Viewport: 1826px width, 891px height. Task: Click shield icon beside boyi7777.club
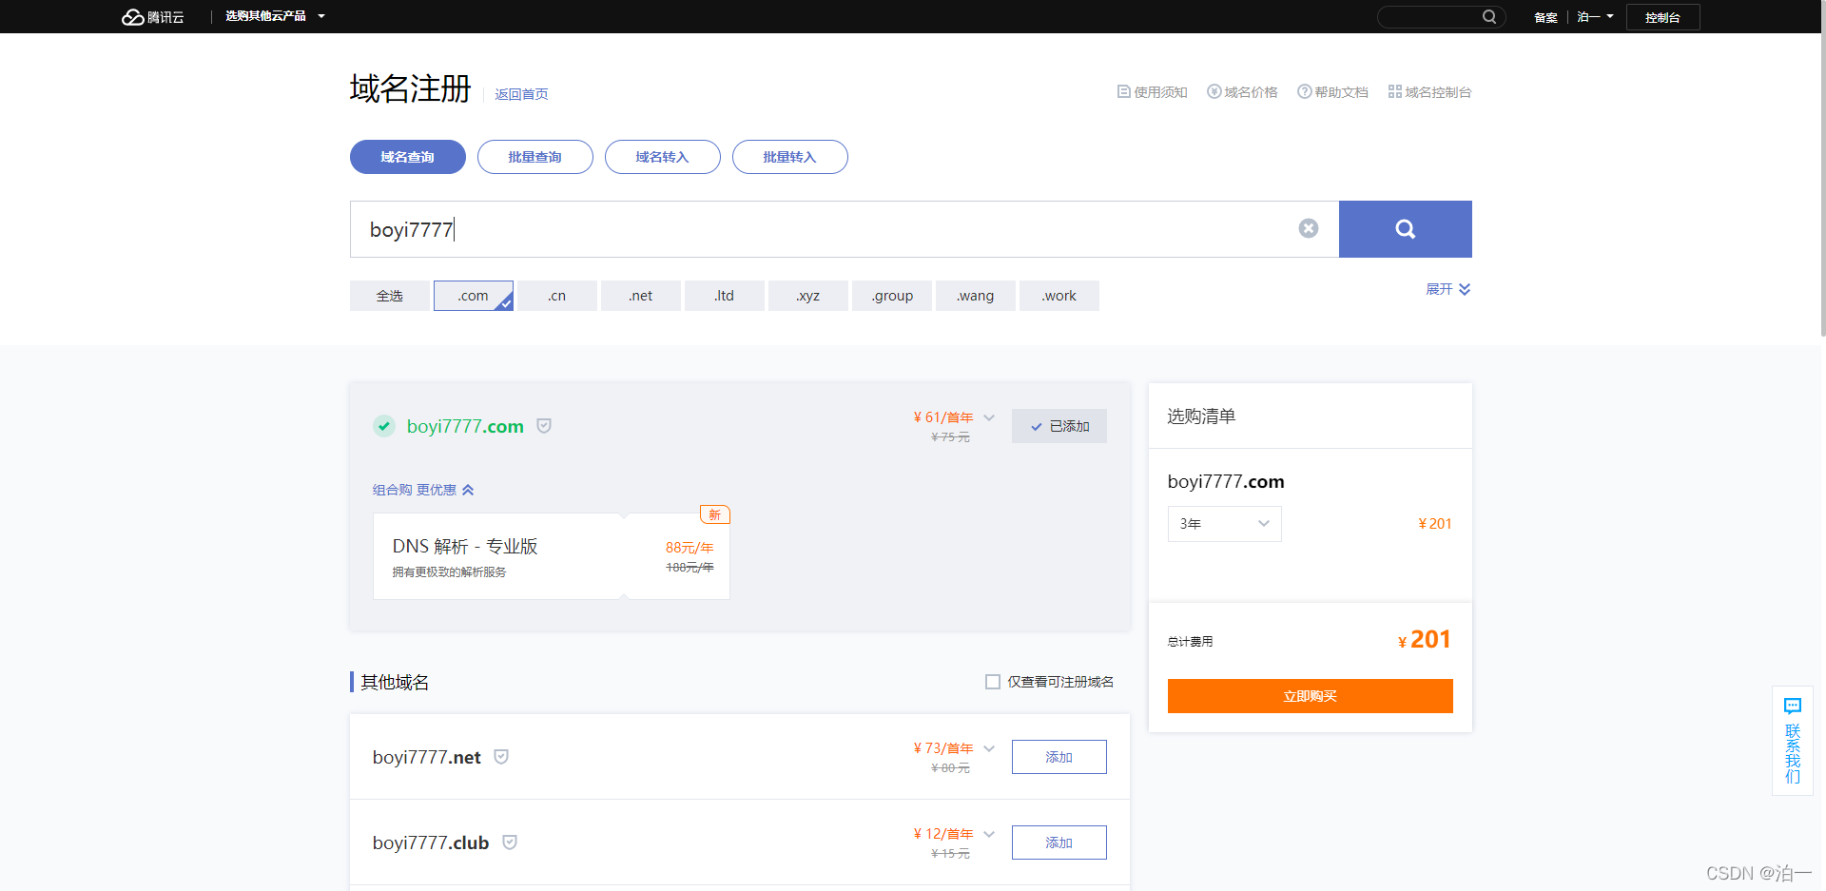510,843
